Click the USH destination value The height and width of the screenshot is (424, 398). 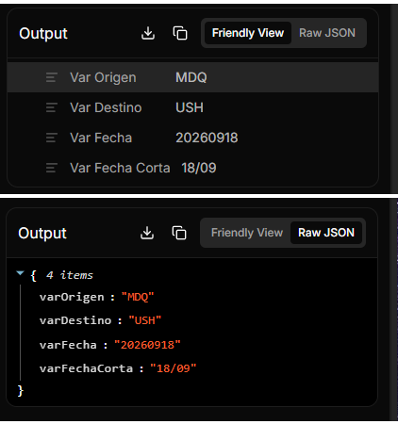tap(190, 107)
